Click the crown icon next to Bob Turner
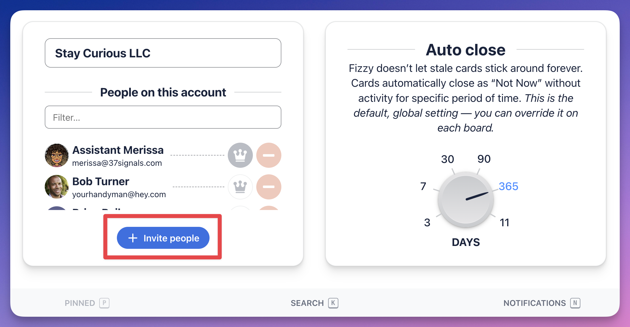This screenshot has width=630, height=327. (240, 187)
